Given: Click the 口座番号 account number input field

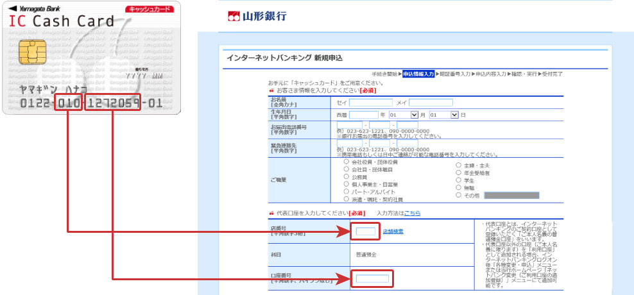Looking at the screenshot, I should [372, 278].
